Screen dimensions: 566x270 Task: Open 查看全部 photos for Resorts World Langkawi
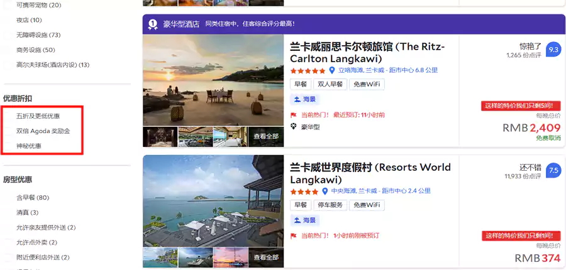(266, 257)
